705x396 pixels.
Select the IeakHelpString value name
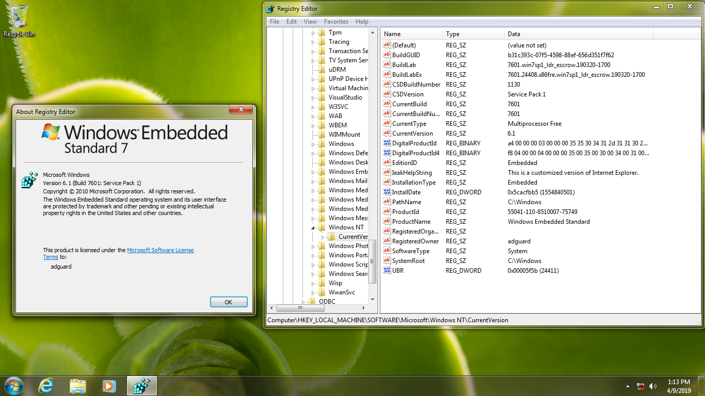[412, 173]
